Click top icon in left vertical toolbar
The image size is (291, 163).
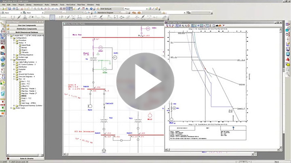(x=3, y=25)
